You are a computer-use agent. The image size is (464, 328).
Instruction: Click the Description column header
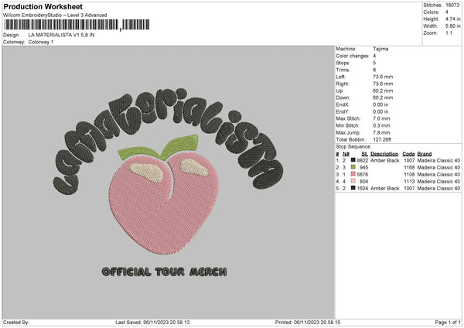384,154
